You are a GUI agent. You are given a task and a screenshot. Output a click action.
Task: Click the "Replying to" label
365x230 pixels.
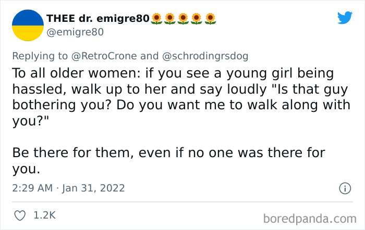pos(40,56)
